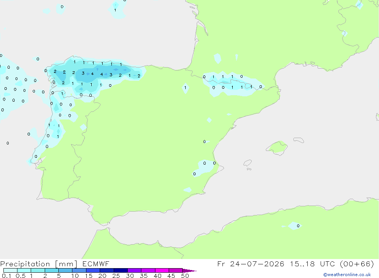Click the '35' legend scale label
Image resolution: width=379 pixels, height=278 pixels.
click(144, 276)
